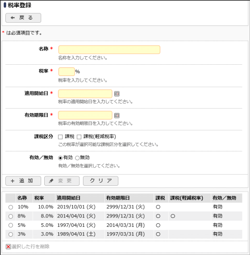Select the 5% row radio button

[11, 225]
